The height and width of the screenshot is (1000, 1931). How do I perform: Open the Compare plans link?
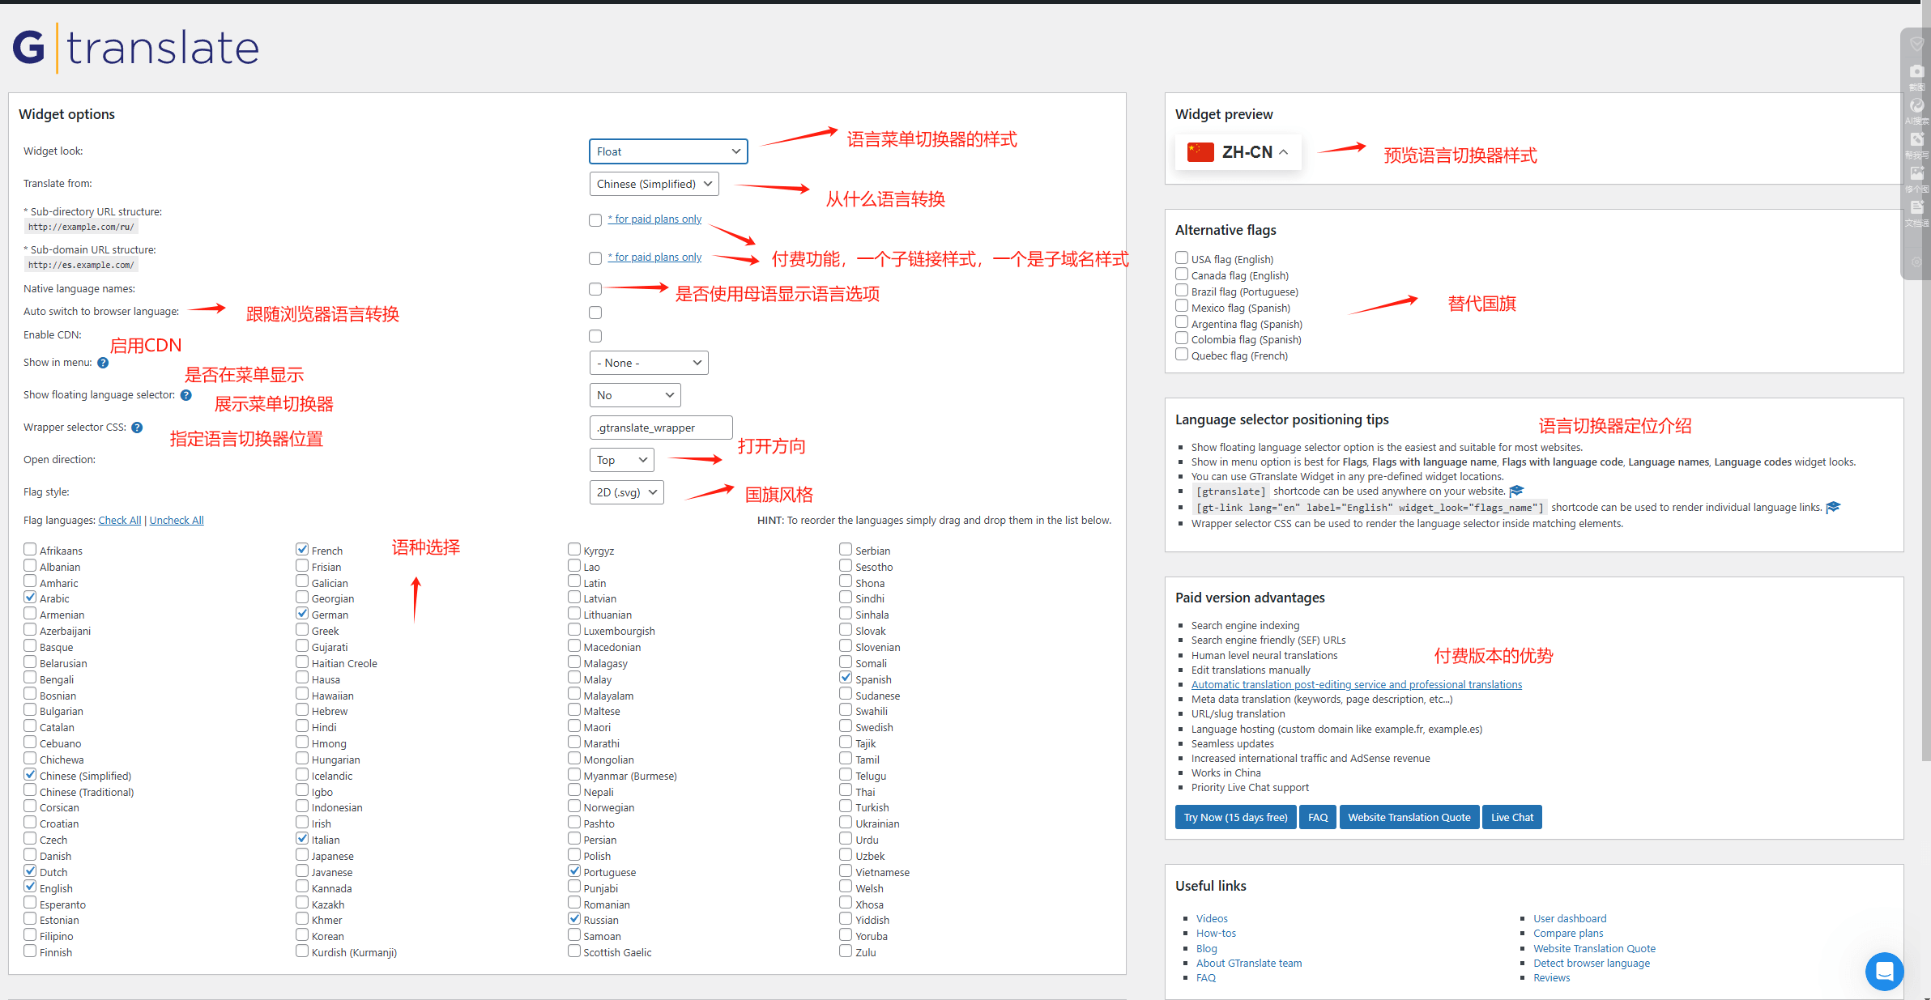coord(1568,934)
